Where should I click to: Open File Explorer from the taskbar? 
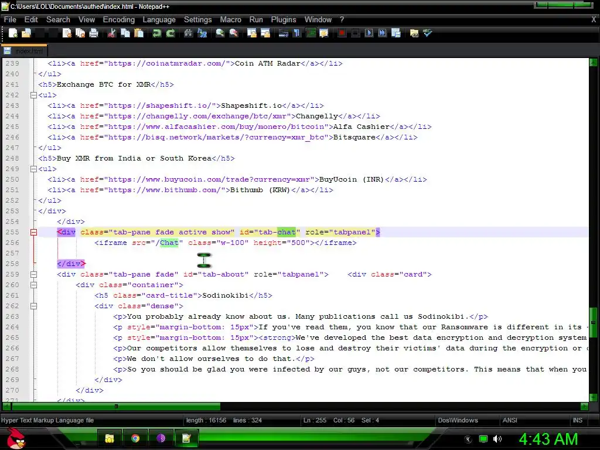(110, 438)
